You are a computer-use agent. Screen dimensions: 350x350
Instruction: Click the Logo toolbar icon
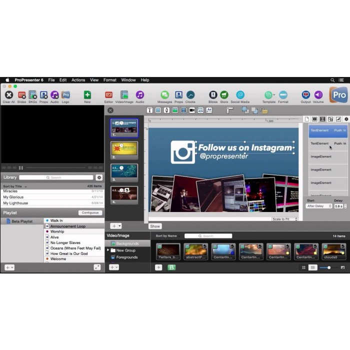(65, 95)
